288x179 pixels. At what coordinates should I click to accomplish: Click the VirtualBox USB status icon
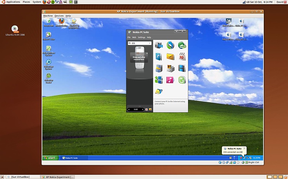click(x=231, y=162)
